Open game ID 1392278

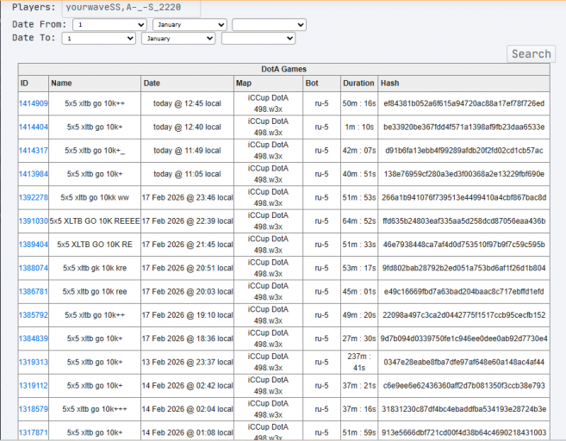pos(34,197)
